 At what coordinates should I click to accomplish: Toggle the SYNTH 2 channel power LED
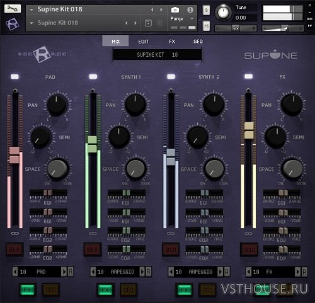coord(171,76)
